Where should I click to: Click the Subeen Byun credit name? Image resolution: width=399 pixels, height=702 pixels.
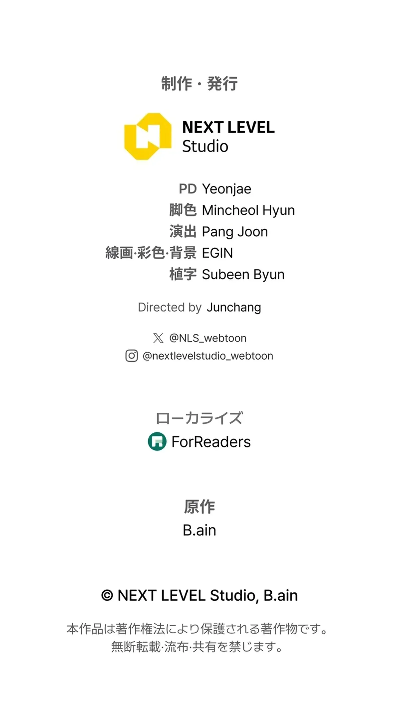pyautogui.click(x=243, y=275)
